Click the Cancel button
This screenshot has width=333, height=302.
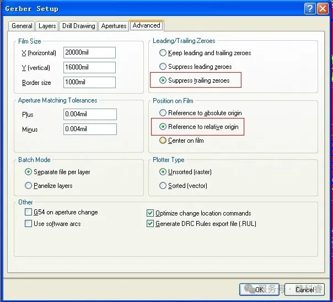[304, 289]
